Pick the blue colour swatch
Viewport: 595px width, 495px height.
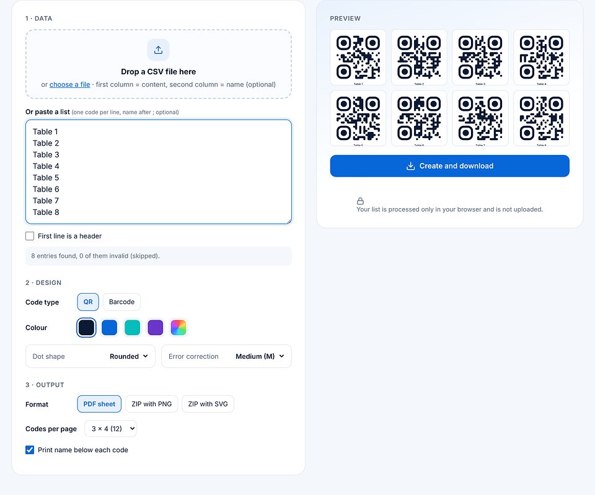(109, 328)
